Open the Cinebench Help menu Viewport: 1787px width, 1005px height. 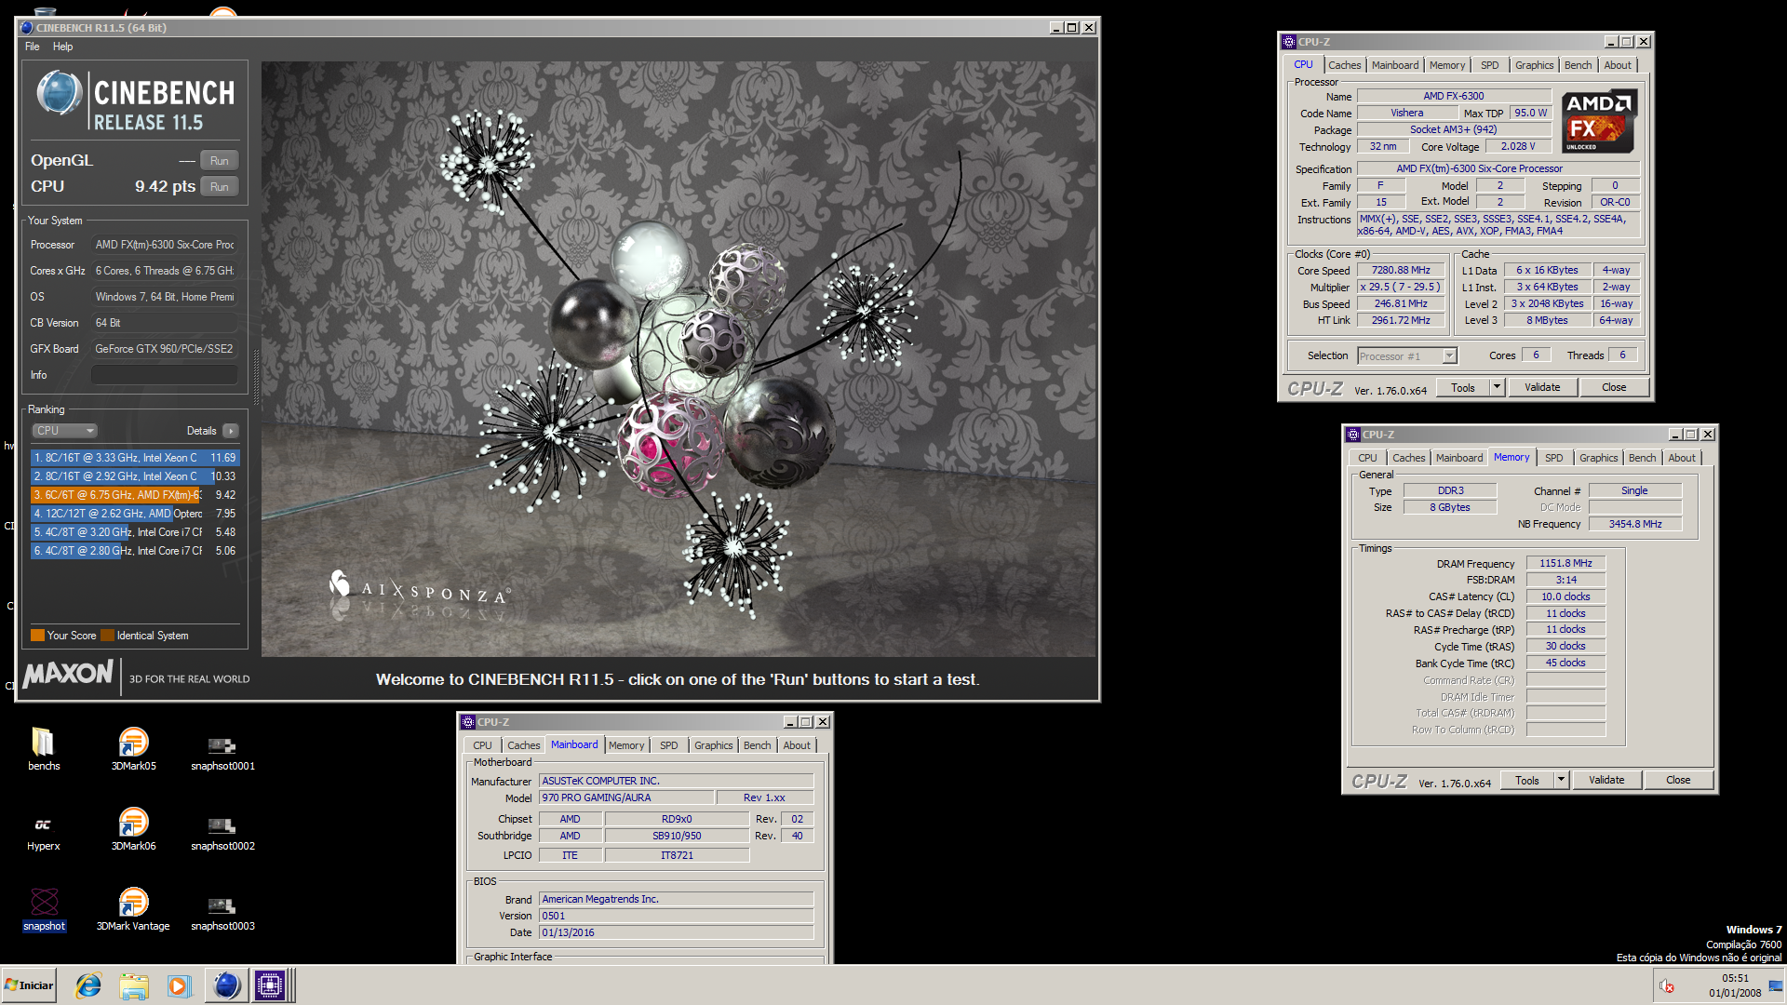click(62, 47)
